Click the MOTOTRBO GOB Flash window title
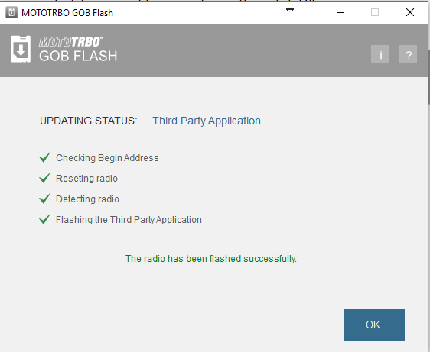This screenshot has height=352, width=430. click(67, 13)
